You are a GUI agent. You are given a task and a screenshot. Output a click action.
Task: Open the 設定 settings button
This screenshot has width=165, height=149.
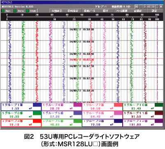pos(155,11)
